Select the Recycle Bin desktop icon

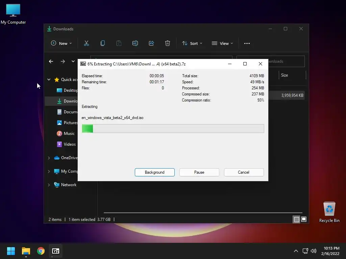click(x=329, y=212)
